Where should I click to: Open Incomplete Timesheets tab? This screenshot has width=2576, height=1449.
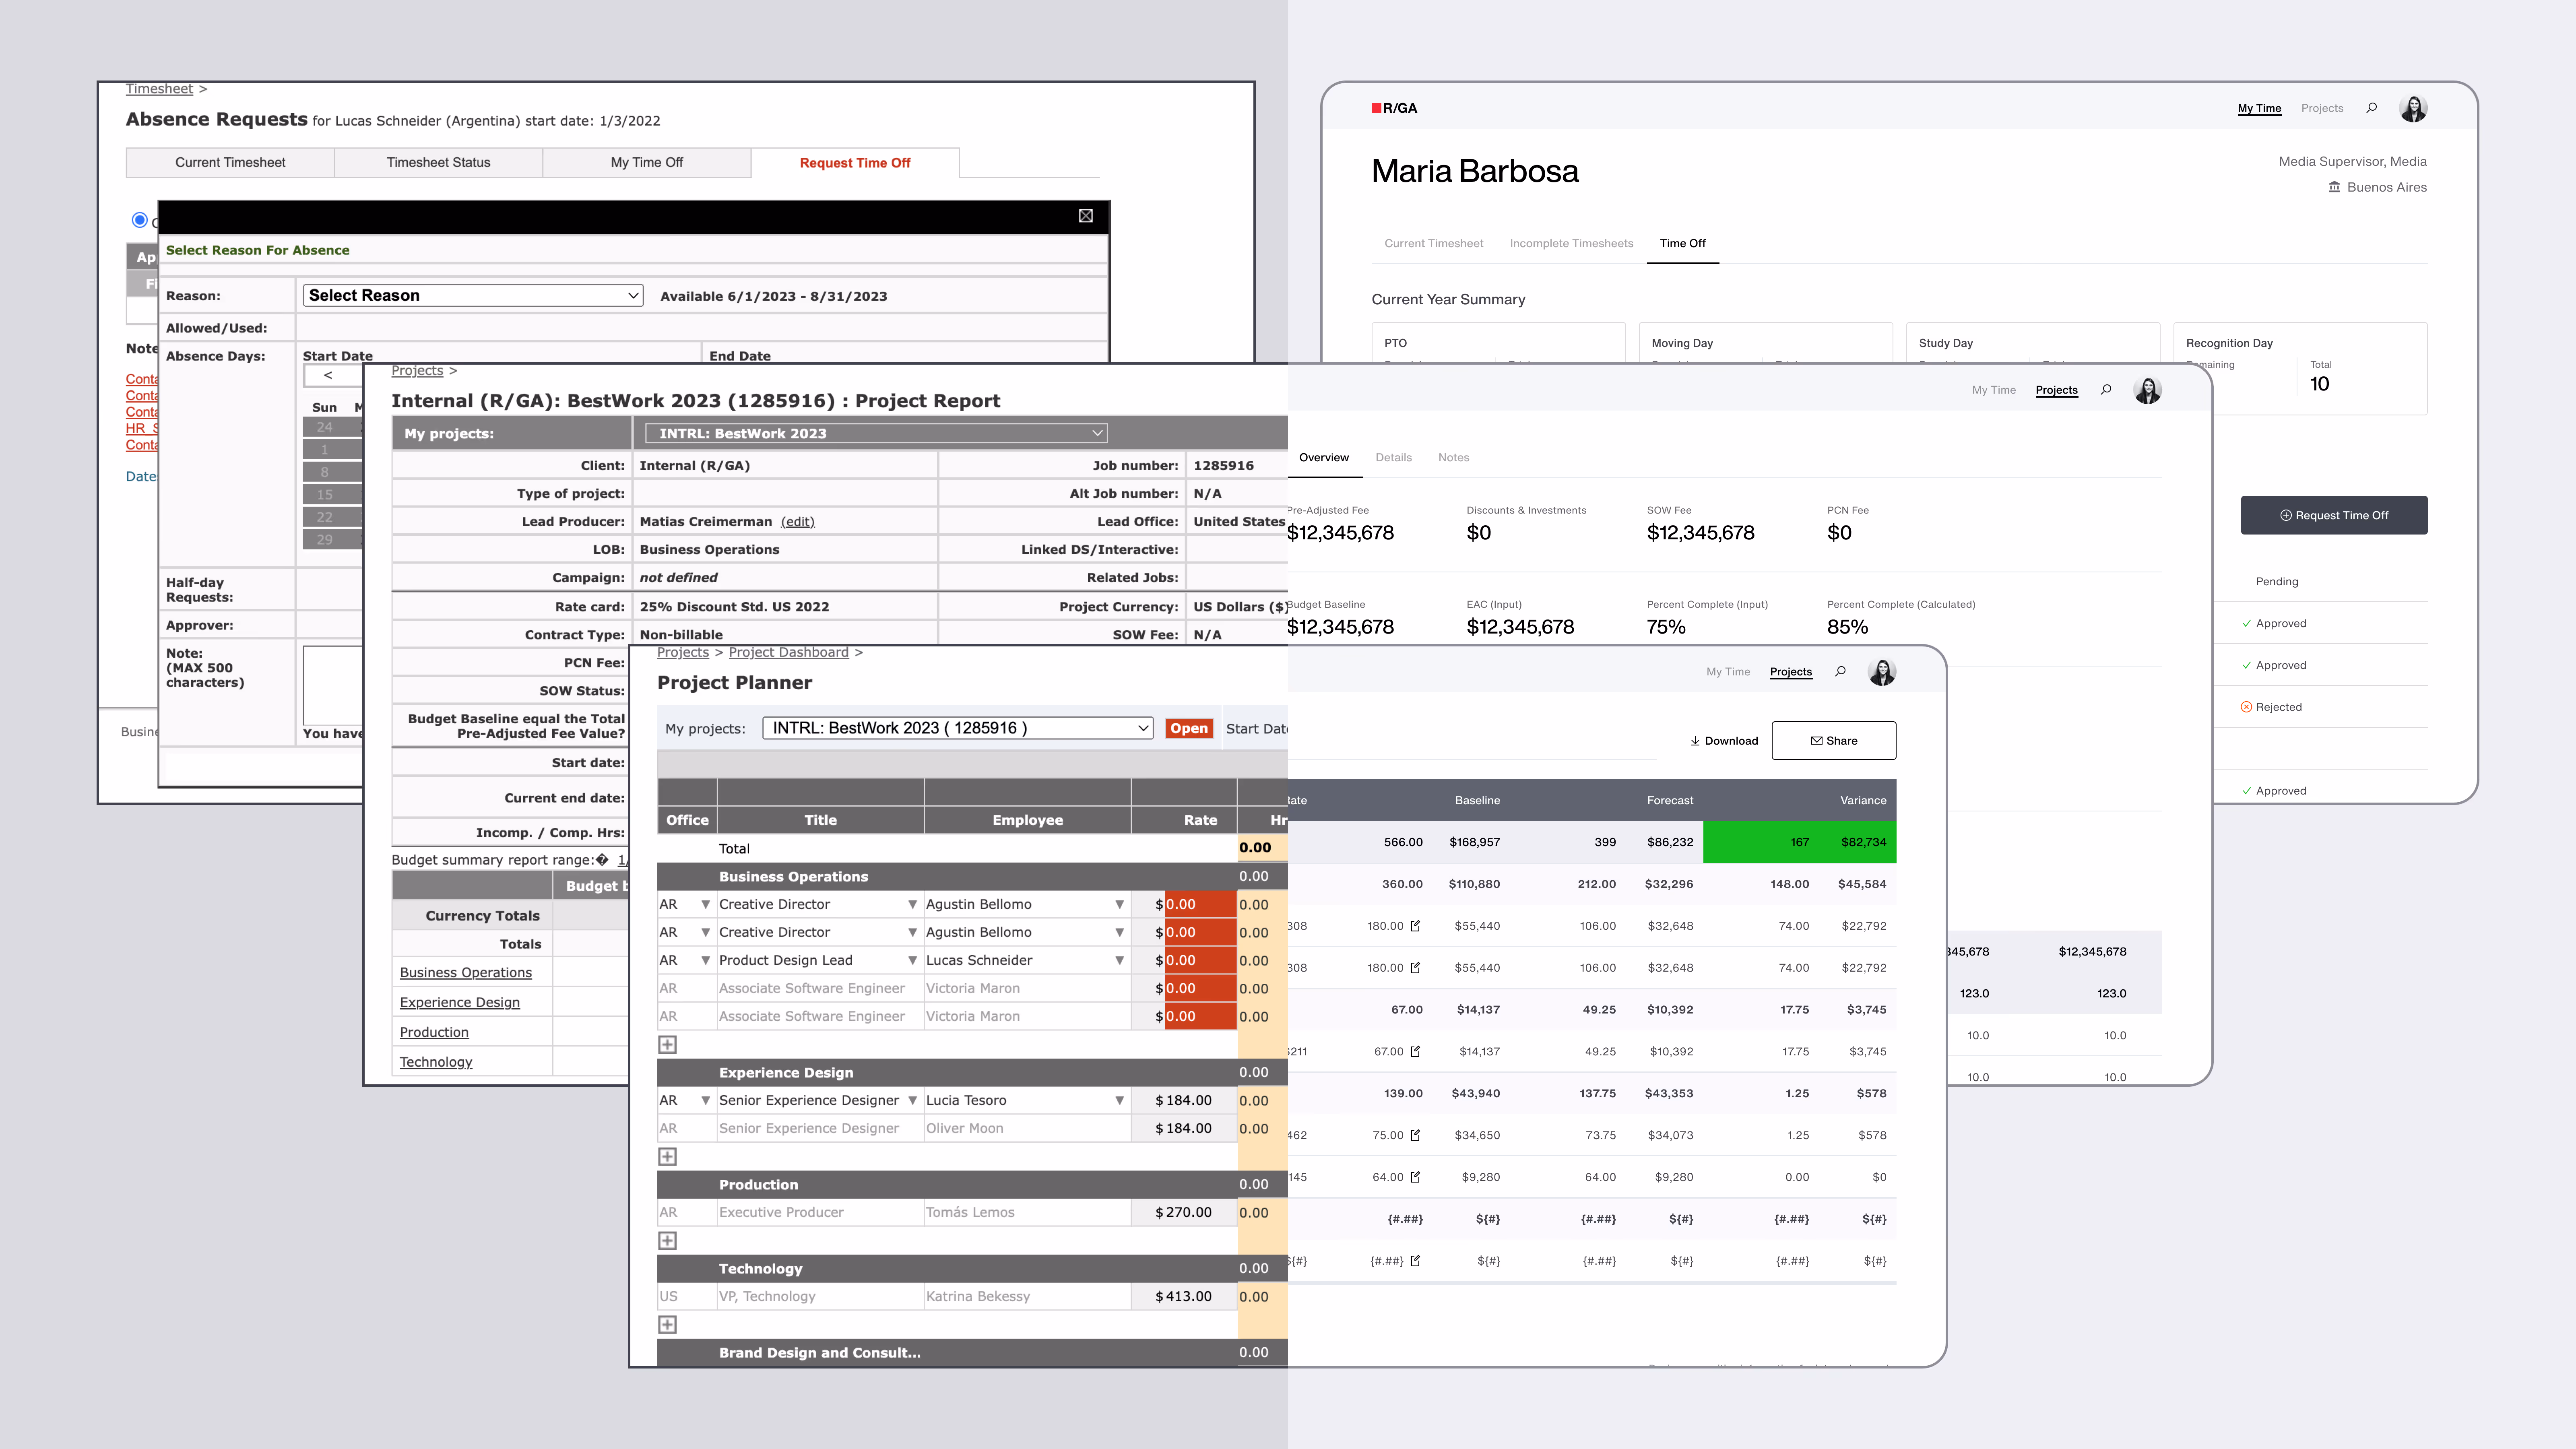point(1571,243)
